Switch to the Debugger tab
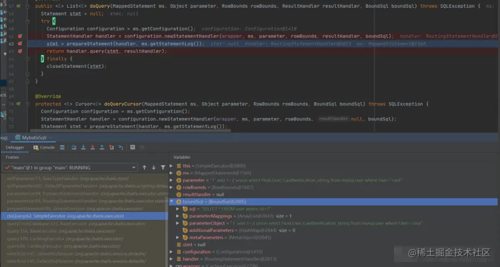This screenshot has width=500, height=267. click(14, 147)
